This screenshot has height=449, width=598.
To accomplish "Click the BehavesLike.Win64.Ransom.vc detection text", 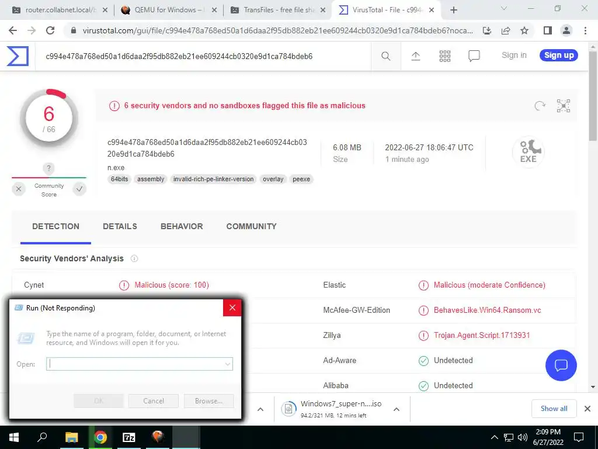I will point(488,310).
